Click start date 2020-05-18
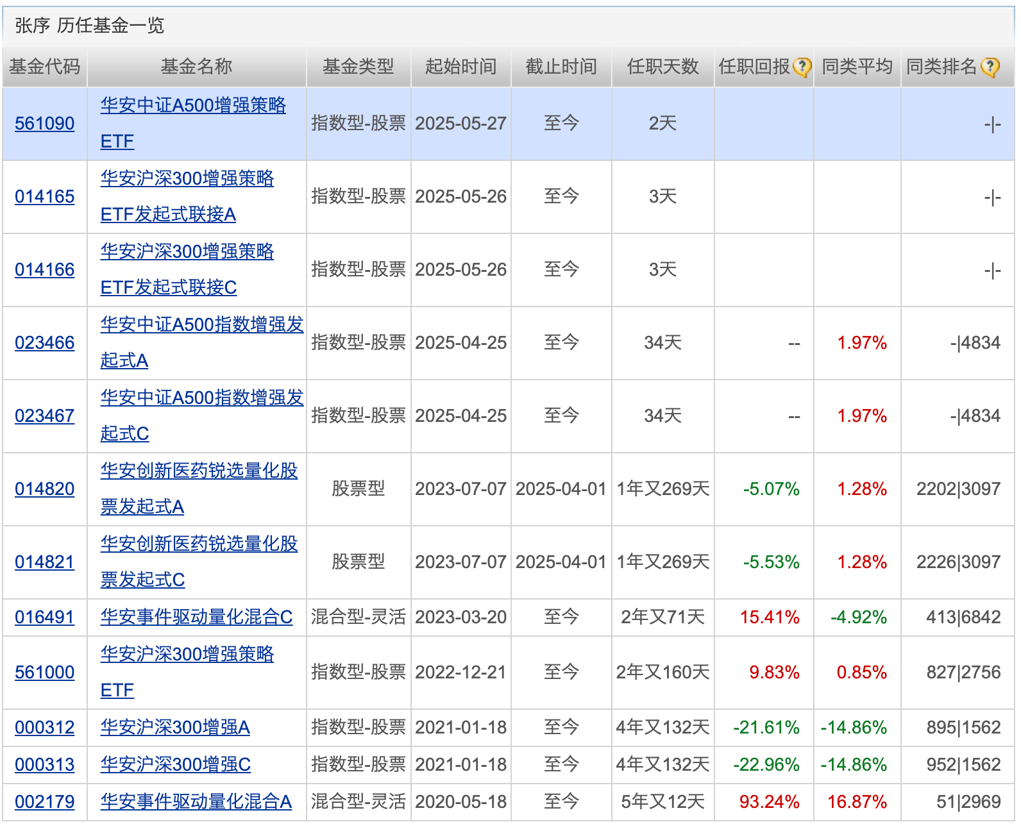Image resolution: width=1021 pixels, height=831 pixels. pos(461,802)
